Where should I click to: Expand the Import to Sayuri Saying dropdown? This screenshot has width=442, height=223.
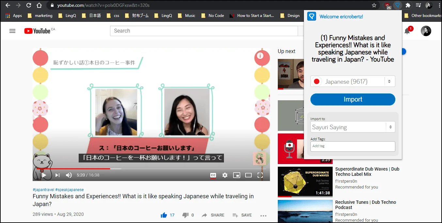(x=353, y=127)
